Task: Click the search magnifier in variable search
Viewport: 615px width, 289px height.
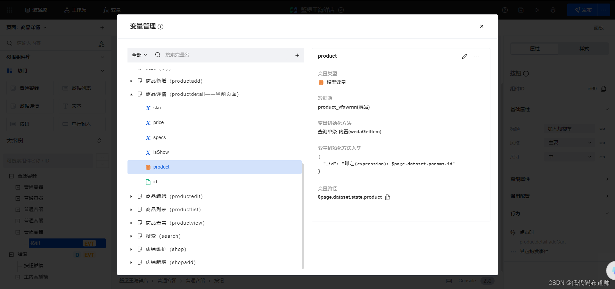Action: [158, 55]
